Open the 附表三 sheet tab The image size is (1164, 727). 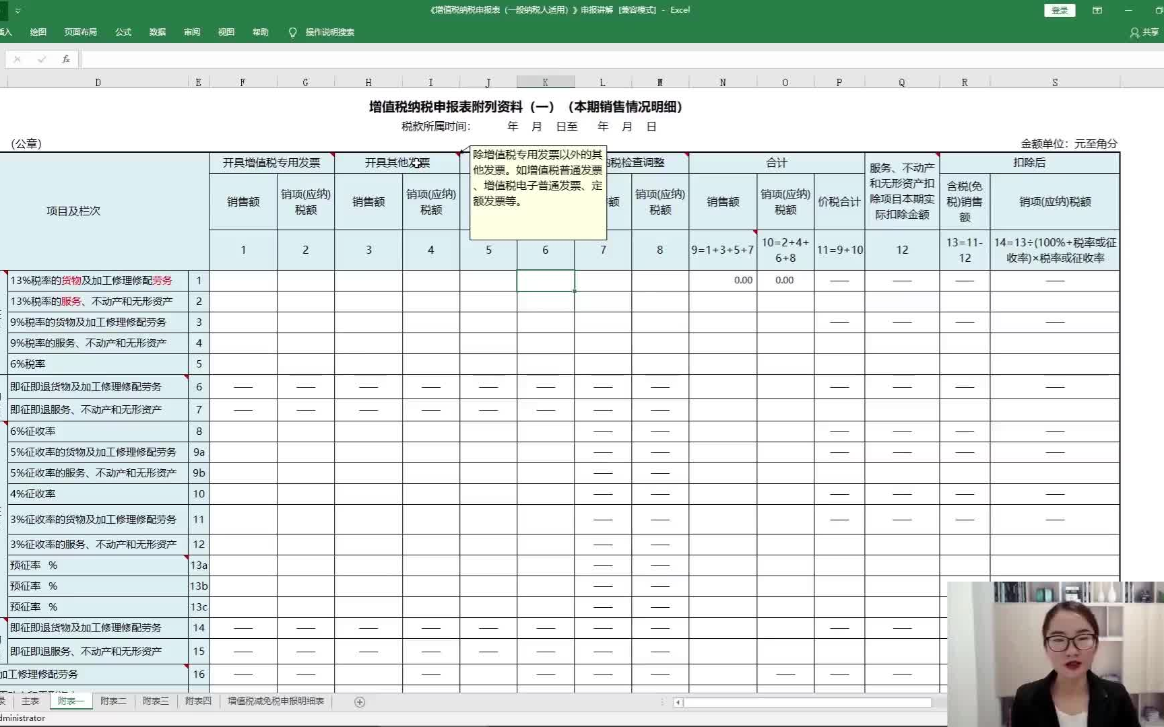pyautogui.click(x=155, y=701)
